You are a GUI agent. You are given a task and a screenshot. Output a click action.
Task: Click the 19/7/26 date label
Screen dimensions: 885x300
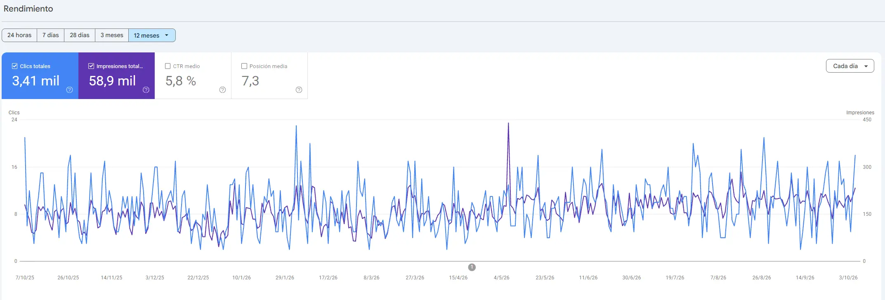tap(675, 278)
